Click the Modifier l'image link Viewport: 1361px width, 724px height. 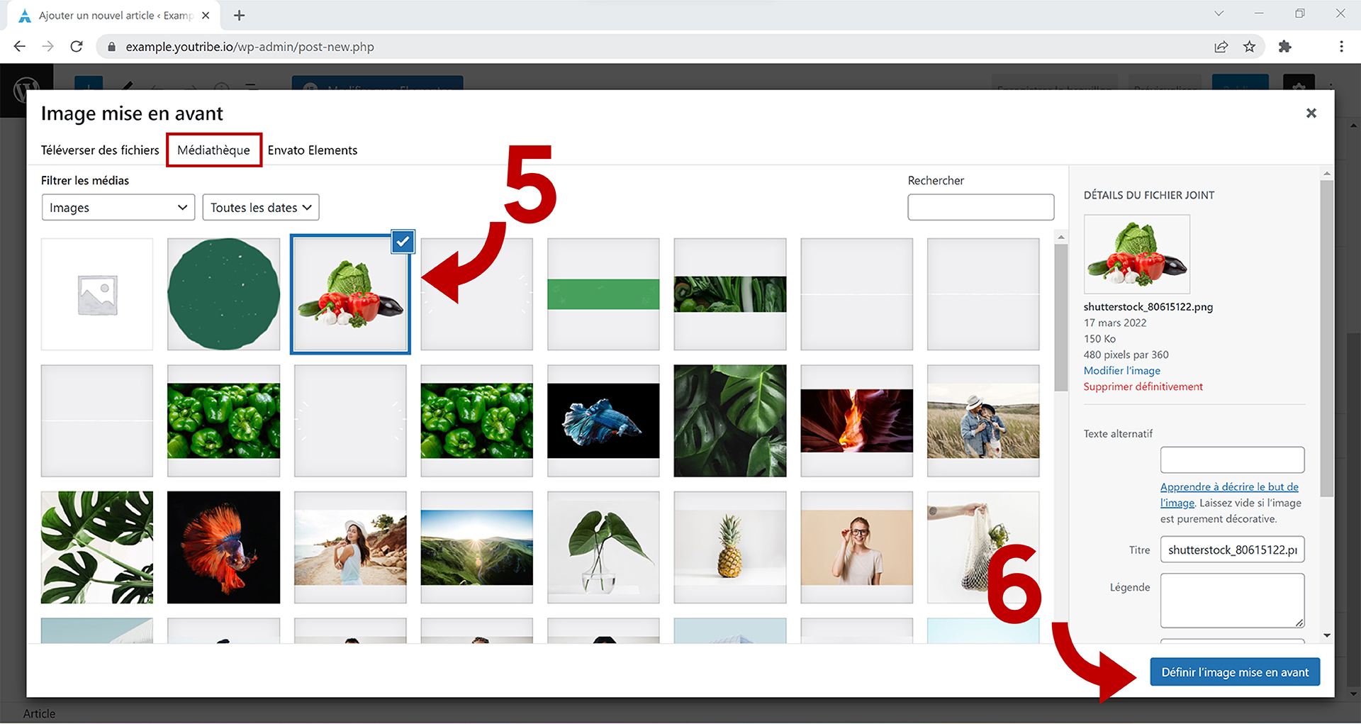(1121, 371)
